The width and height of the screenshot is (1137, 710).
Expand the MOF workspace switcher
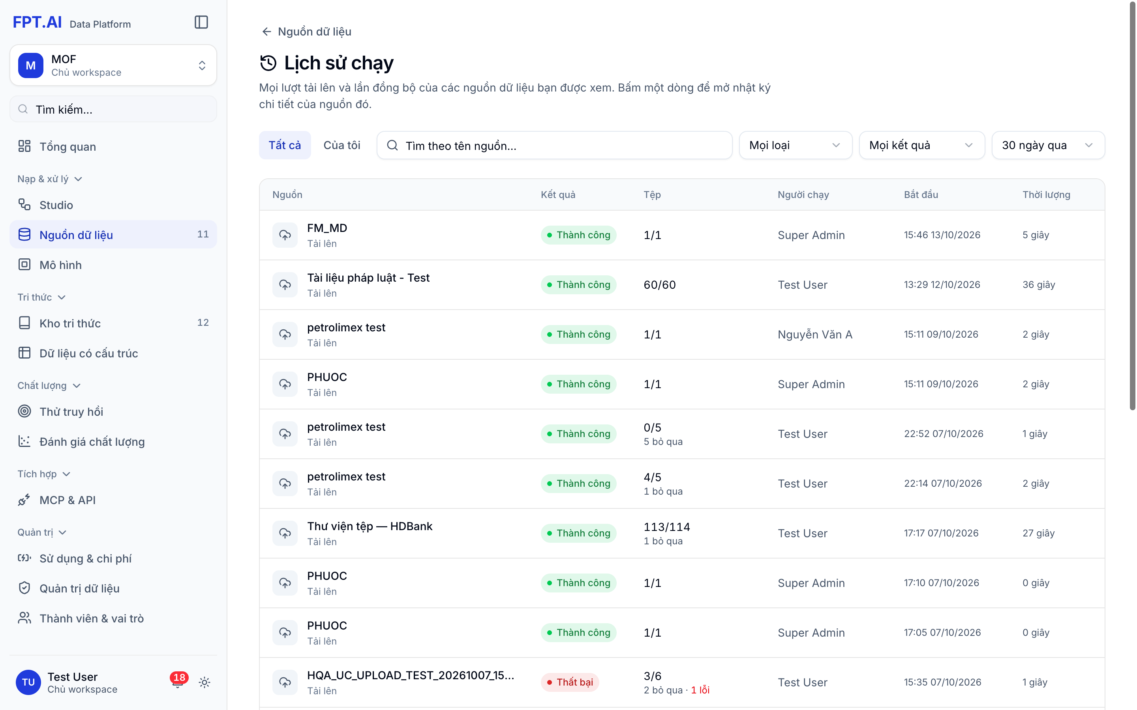[x=113, y=65]
